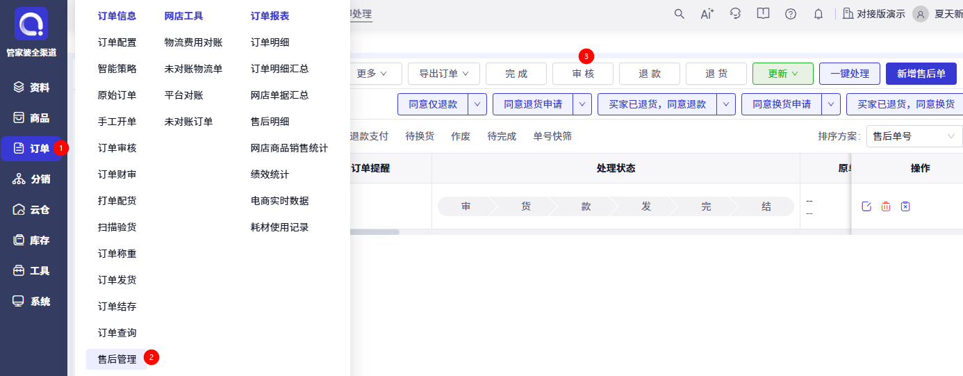Click the edit icon in 操作 column
This screenshot has width=963, height=376.
(866, 206)
